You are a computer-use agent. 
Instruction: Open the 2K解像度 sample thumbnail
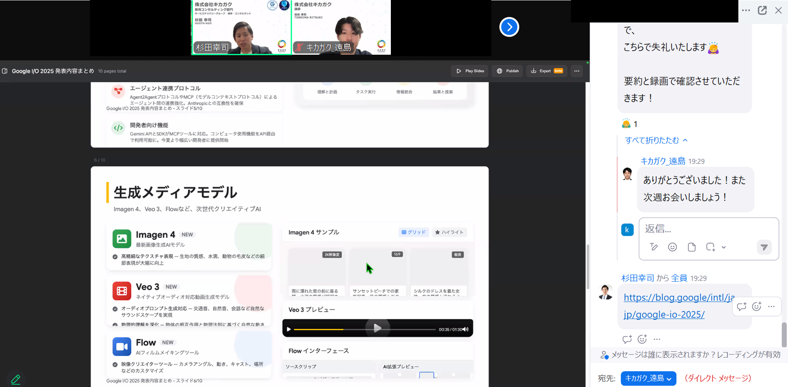316,272
